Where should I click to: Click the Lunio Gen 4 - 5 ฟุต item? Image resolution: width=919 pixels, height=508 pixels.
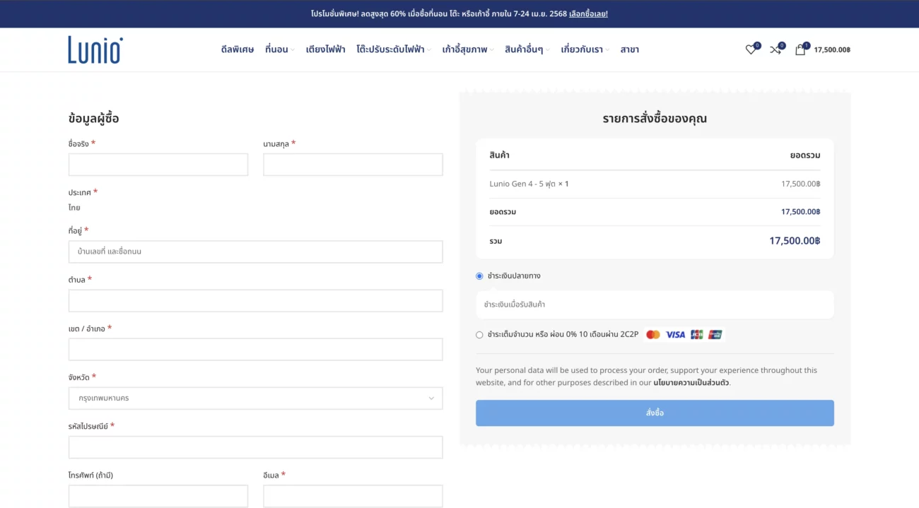click(x=522, y=184)
